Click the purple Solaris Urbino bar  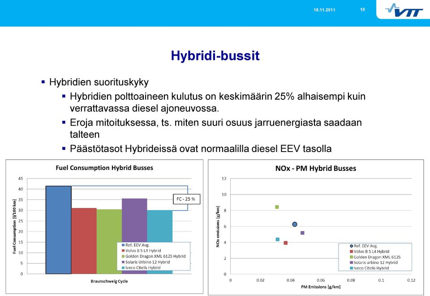click(134, 220)
